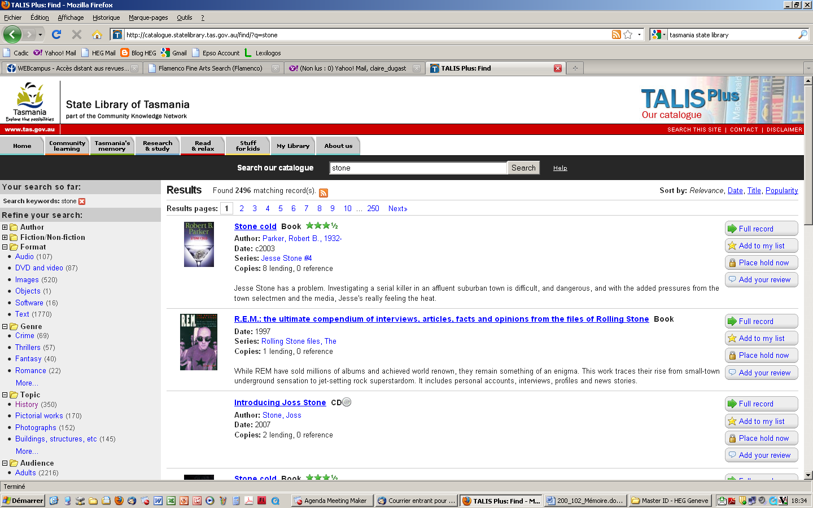Open the Gmail bookmark
The width and height of the screenshot is (813, 508).
click(x=174, y=52)
